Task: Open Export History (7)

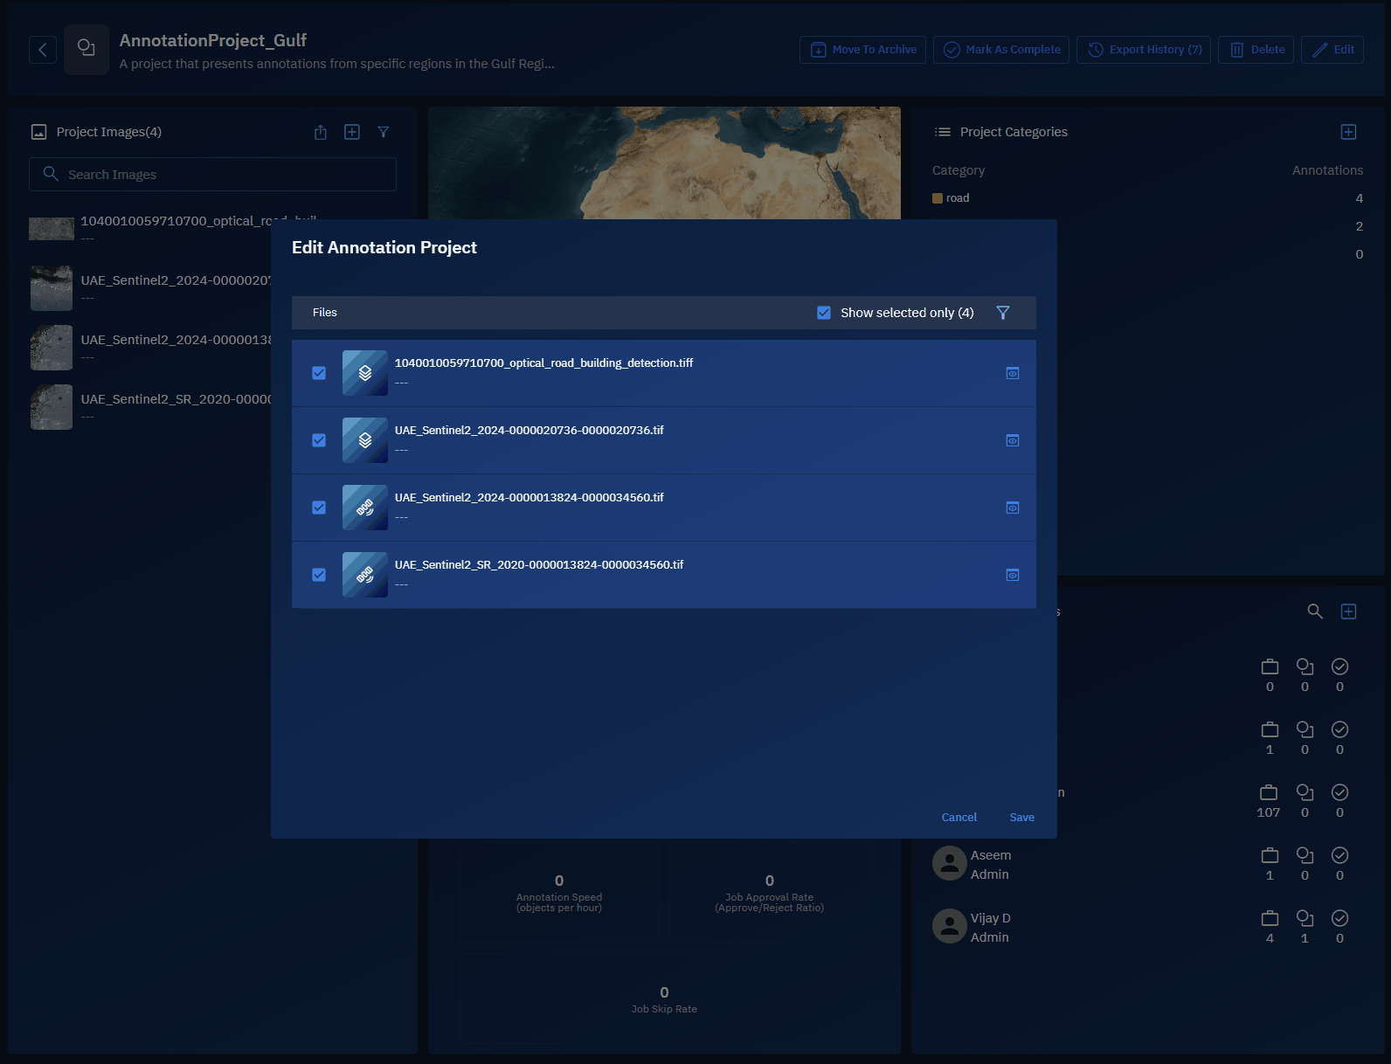Action: click(1143, 50)
